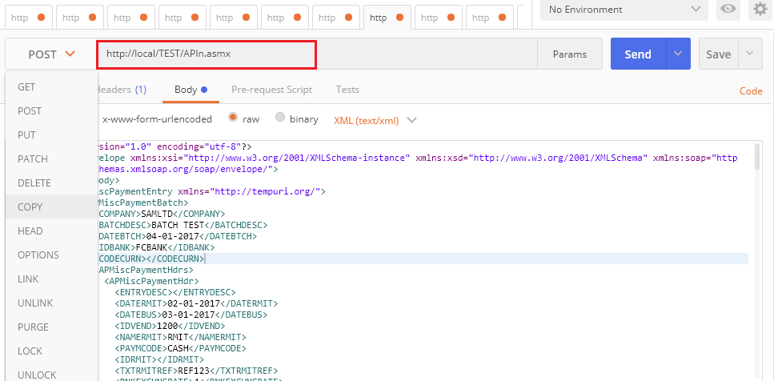Viewport: 774px width, 381px height.
Task: Click the TXTRMITREF REF123 line
Action: tap(196, 370)
